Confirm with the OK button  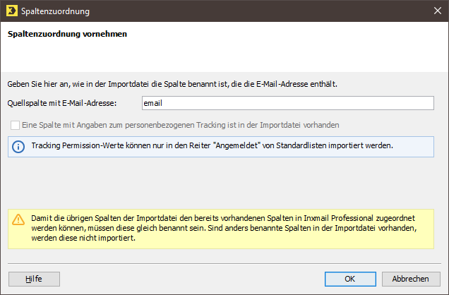[350, 279]
